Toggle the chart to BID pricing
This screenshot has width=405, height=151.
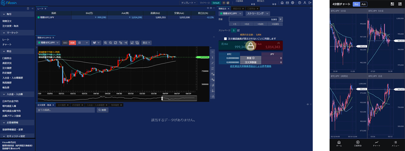[x=65, y=43]
